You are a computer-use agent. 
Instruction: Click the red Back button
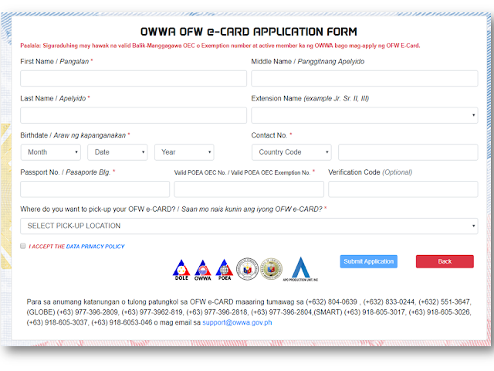tap(445, 261)
